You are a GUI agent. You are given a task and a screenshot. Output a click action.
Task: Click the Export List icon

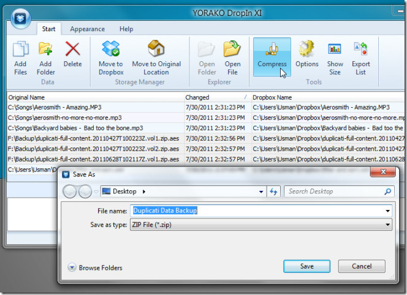pyautogui.click(x=360, y=49)
